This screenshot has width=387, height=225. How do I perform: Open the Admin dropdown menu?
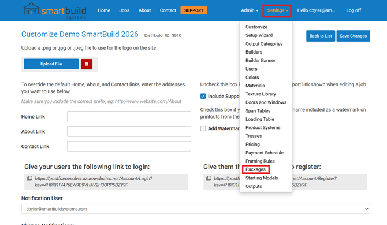point(250,10)
